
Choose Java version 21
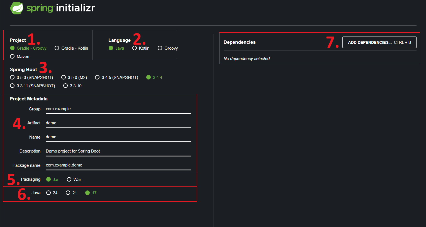point(71,193)
